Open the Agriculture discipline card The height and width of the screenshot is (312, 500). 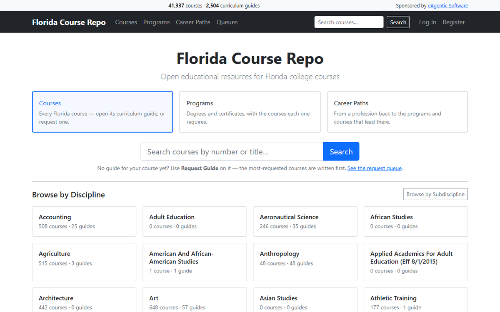[84, 262]
